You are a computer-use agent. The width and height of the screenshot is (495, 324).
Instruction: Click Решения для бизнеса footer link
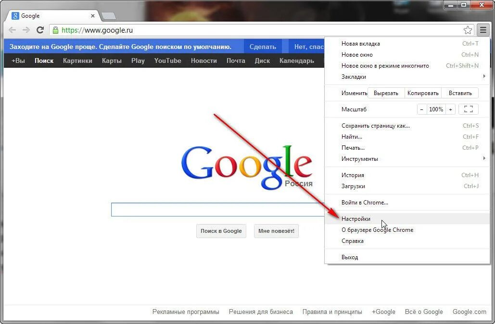click(x=261, y=312)
